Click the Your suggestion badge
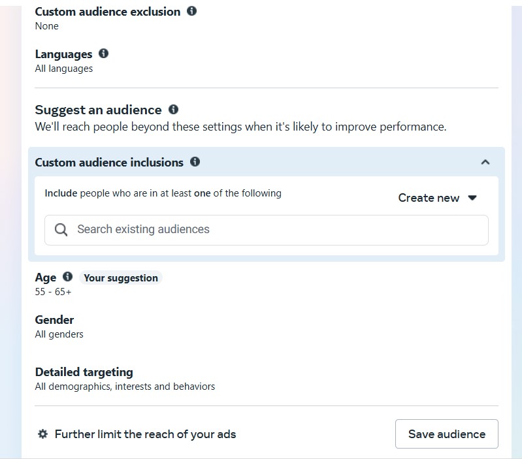The height and width of the screenshot is (459, 522). [x=121, y=277]
